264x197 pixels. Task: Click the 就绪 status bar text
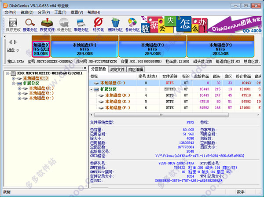pos(7,192)
